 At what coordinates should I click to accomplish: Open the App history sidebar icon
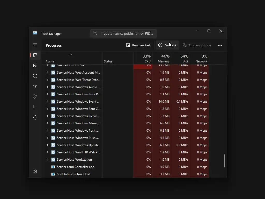35,76
